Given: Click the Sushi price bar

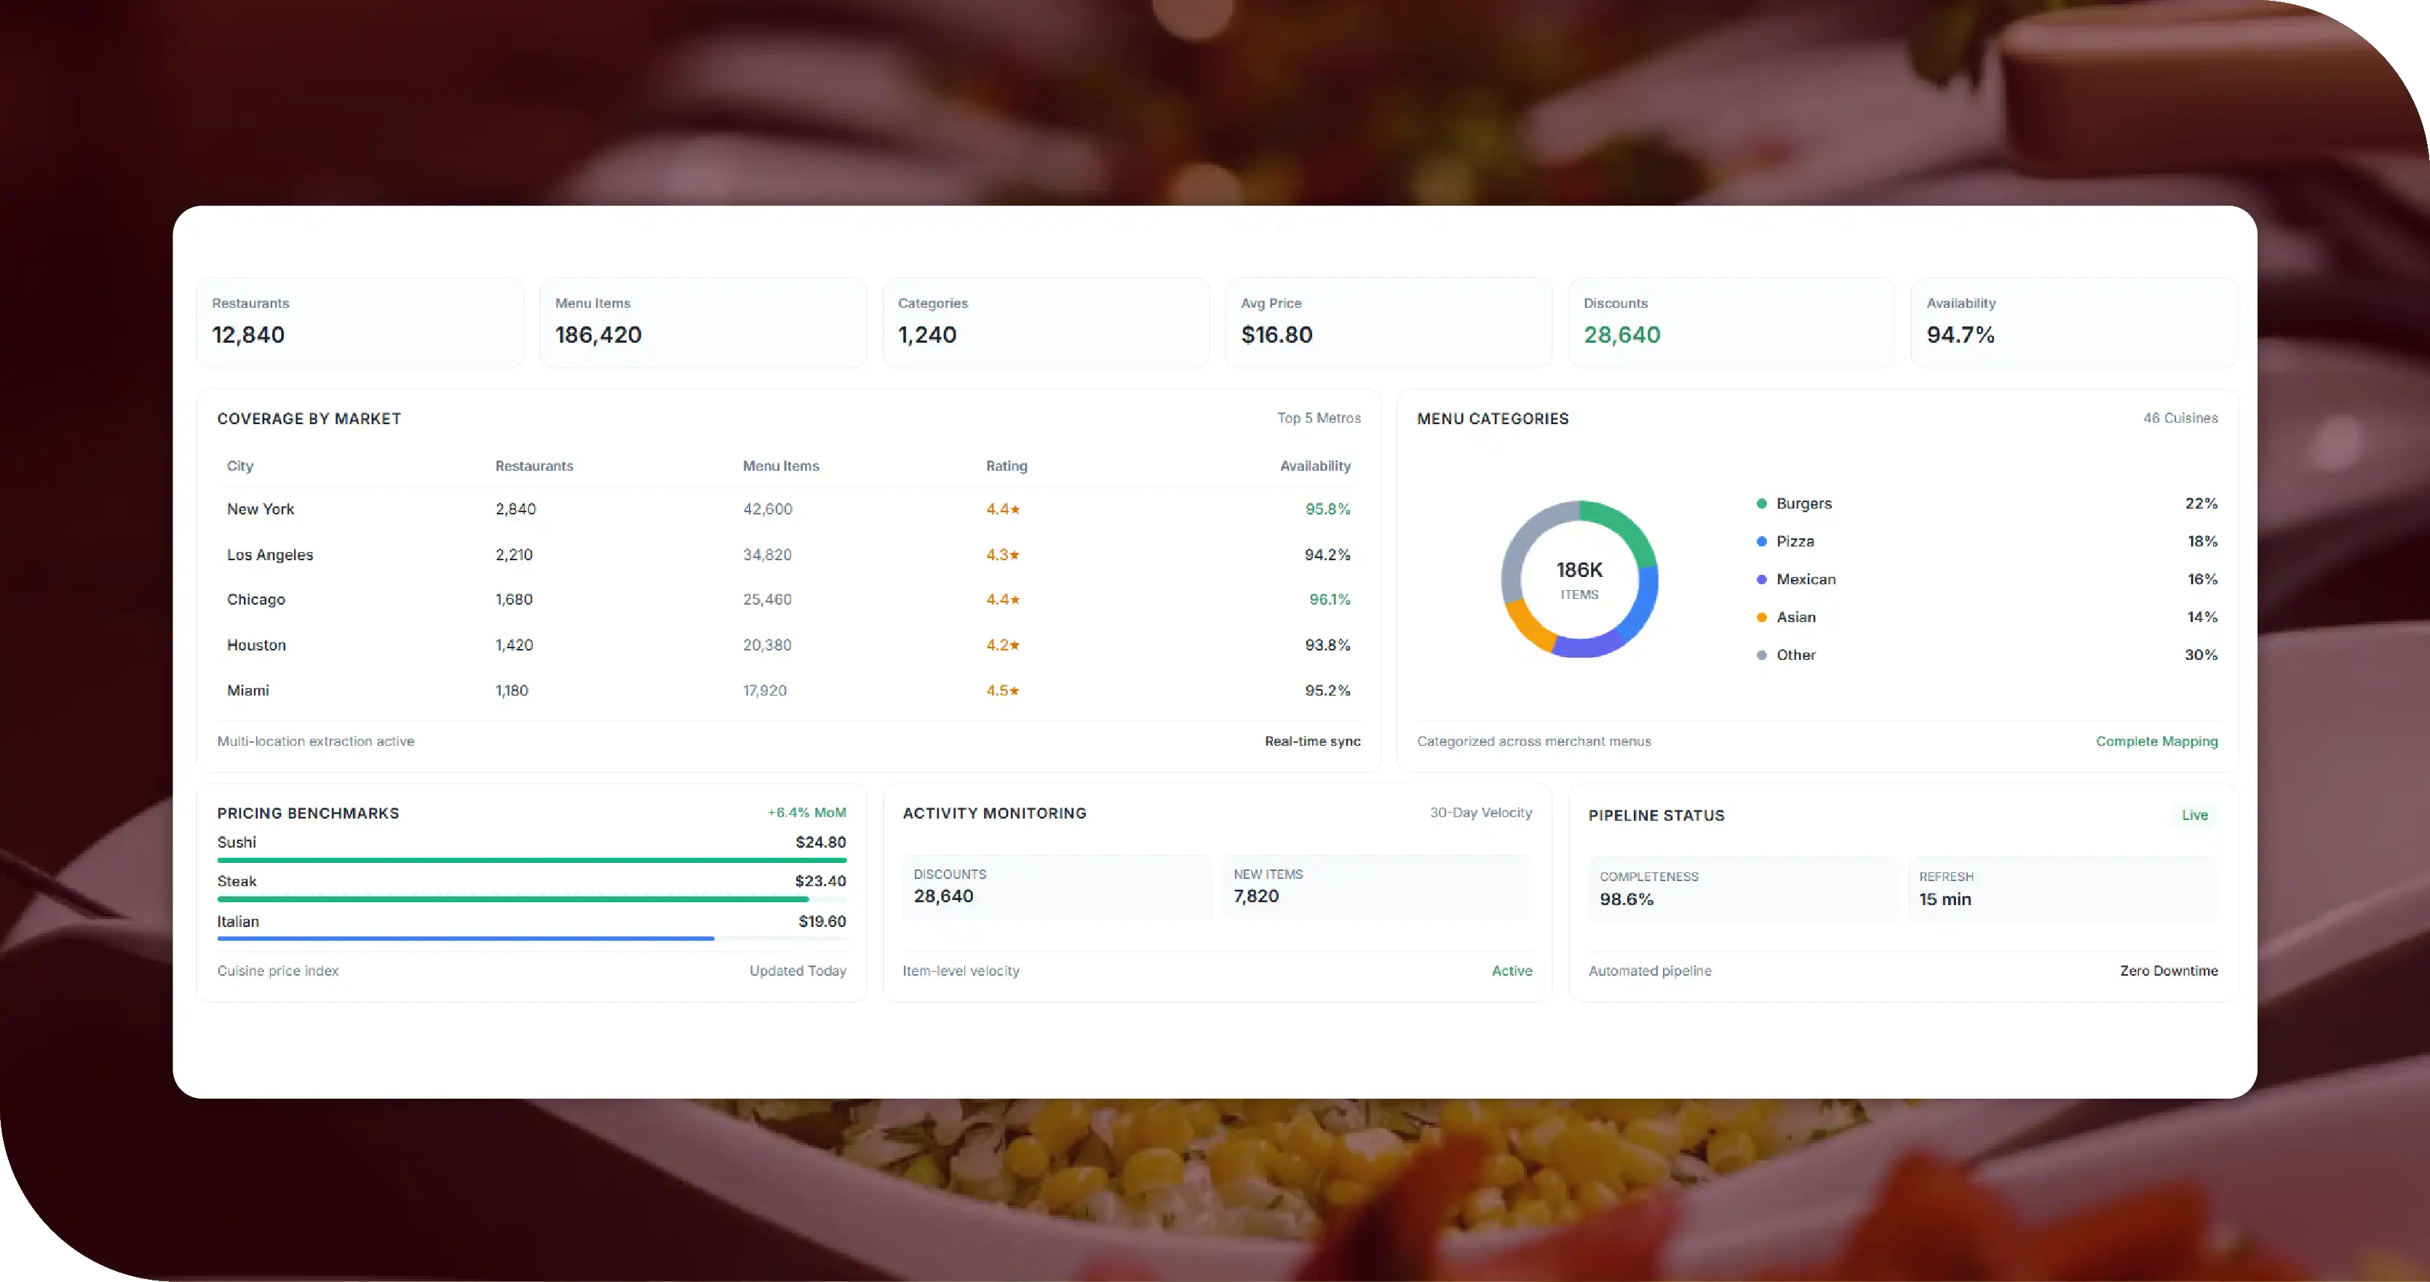Looking at the screenshot, I should [532, 860].
